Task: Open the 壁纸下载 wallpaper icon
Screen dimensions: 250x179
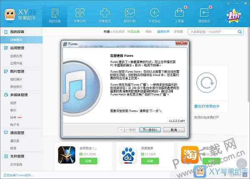Action: coord(130,13)
